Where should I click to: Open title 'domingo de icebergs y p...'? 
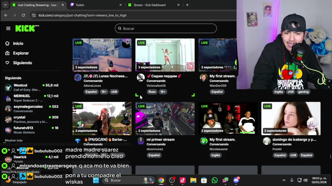pyautogui.click(x=294, y=139)
